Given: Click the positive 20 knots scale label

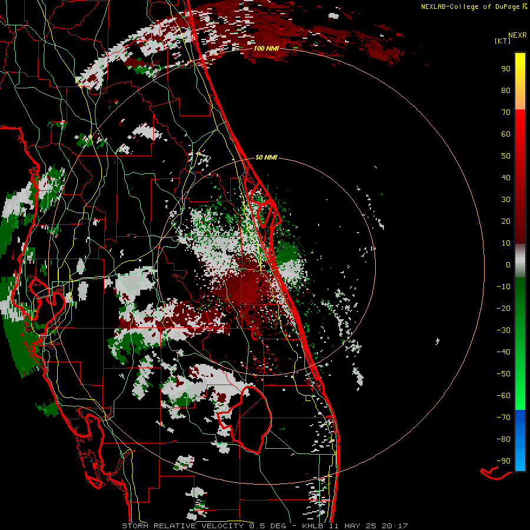Looking at the screenshot, I should point(506,221).
